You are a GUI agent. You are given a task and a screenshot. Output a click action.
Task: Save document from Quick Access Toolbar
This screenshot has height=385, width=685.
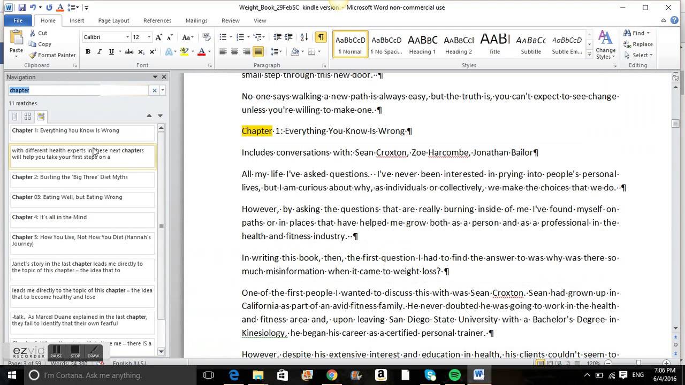22,7
